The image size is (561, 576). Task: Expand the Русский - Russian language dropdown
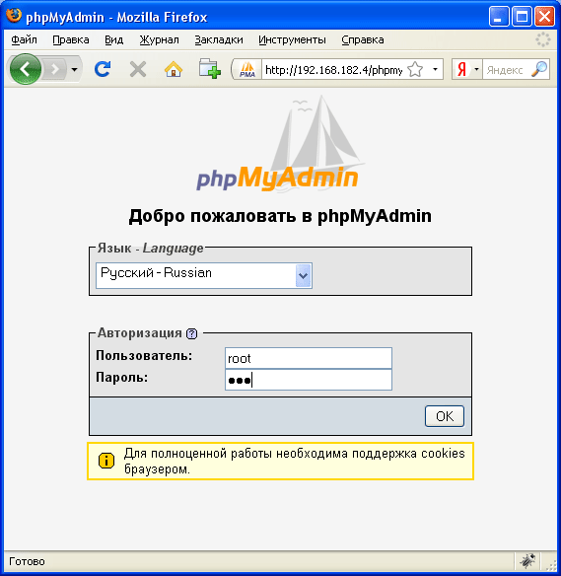(x=204, y=275)
